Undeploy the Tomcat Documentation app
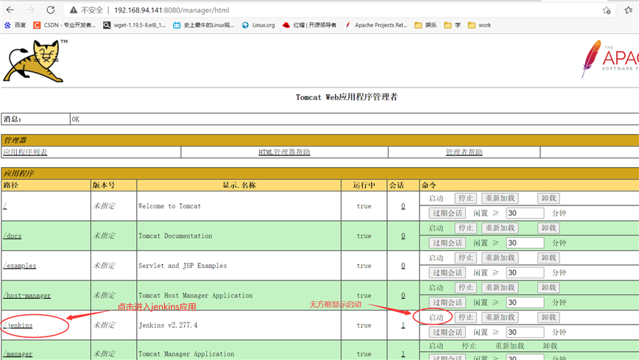Screen dimensions: 639x360 (x=548, y=228)
